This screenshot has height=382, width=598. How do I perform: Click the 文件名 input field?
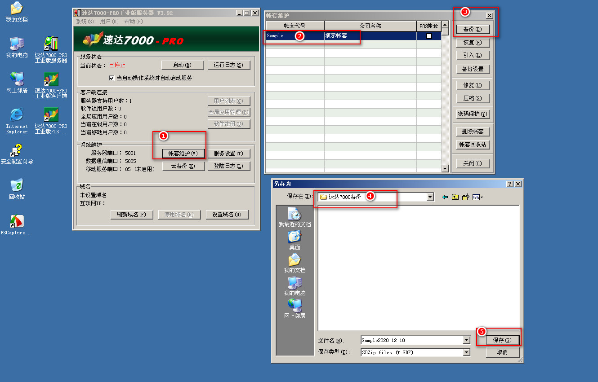point(411,340)
